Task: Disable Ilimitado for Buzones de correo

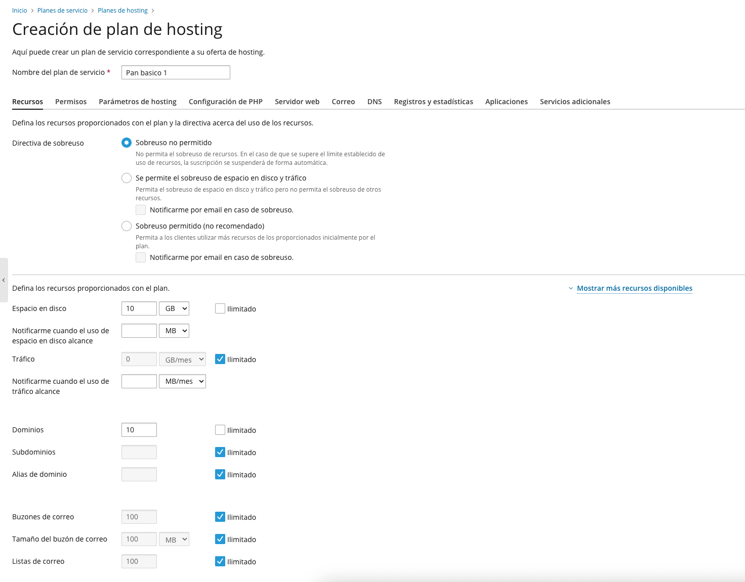Action: click(x=220, y=517)
